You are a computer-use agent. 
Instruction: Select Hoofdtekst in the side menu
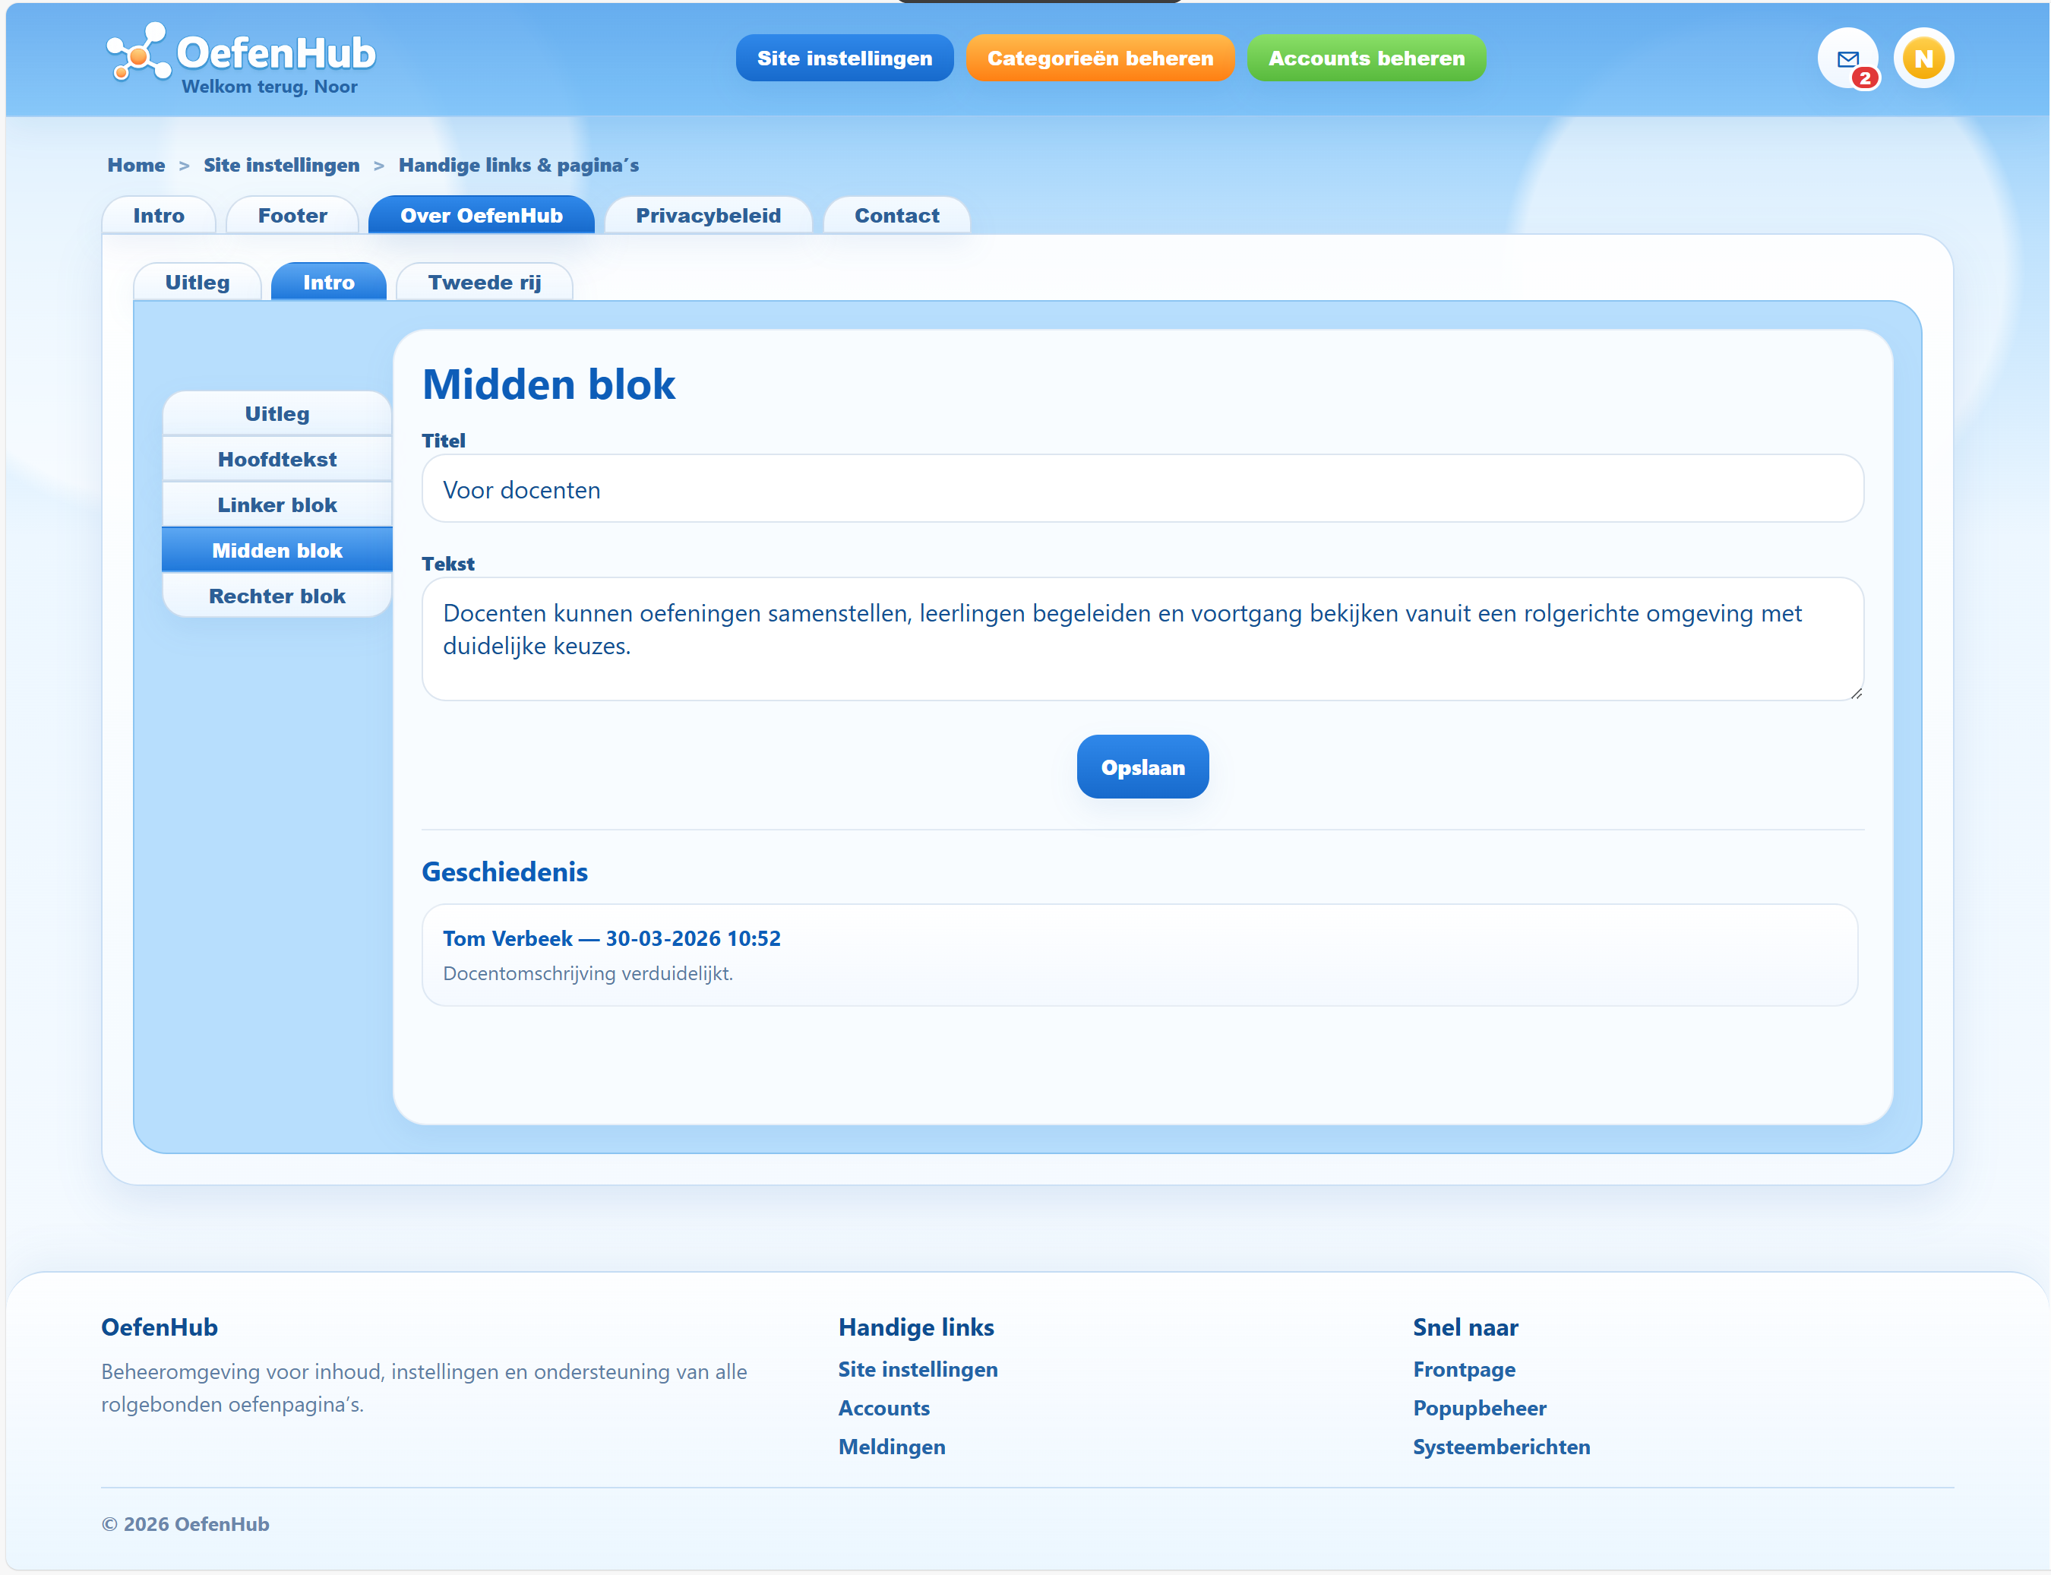coord(277,460)
